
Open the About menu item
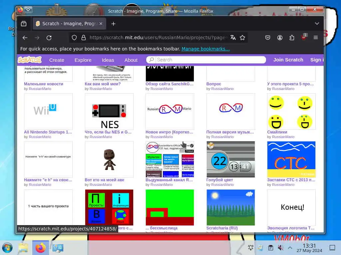pyautogui.click(x=131, y=60)
